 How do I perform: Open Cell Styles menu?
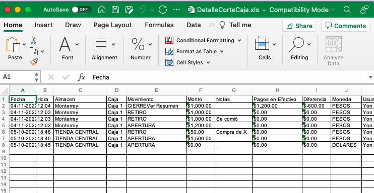(x=188, y=63)
